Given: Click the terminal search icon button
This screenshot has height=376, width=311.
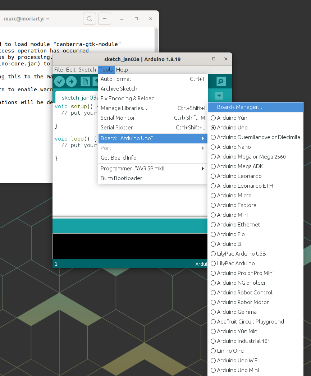Looking at the screenshot, I should tap(90, 19).
